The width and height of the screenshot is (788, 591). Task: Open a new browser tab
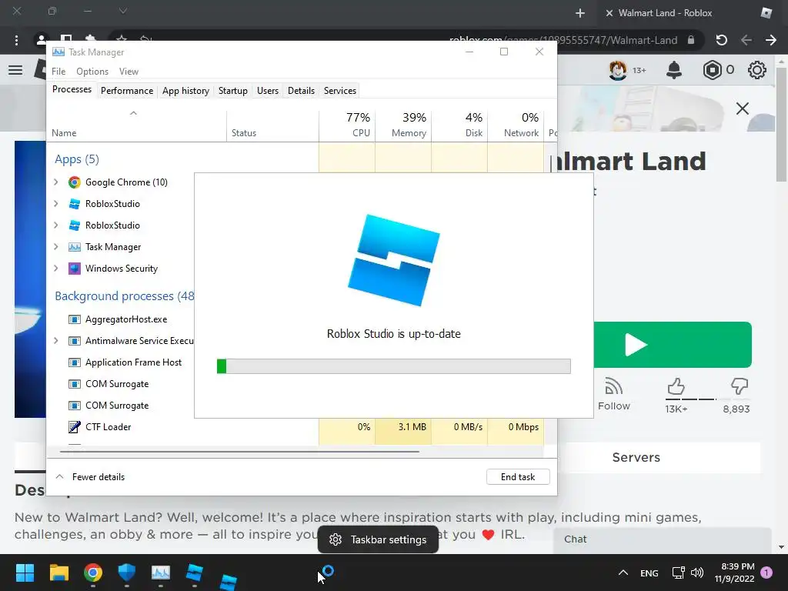(580, 13)
